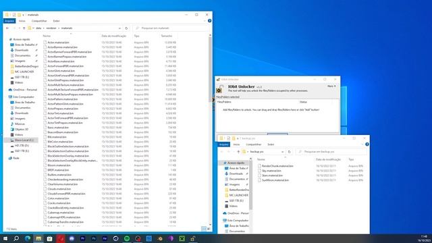Open Microsoft Edge from the taskbar
Screen dimensions: 432x243
(28, 238)
